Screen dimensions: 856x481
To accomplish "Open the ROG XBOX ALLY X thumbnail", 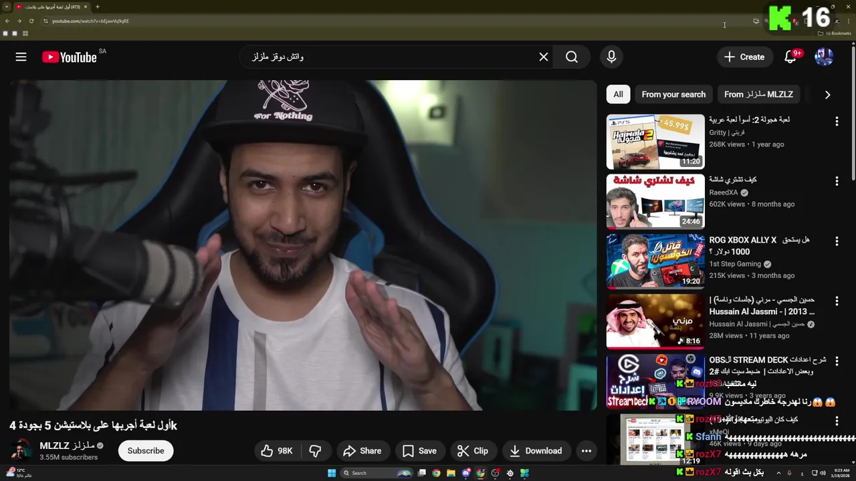I will pos(655,262).
